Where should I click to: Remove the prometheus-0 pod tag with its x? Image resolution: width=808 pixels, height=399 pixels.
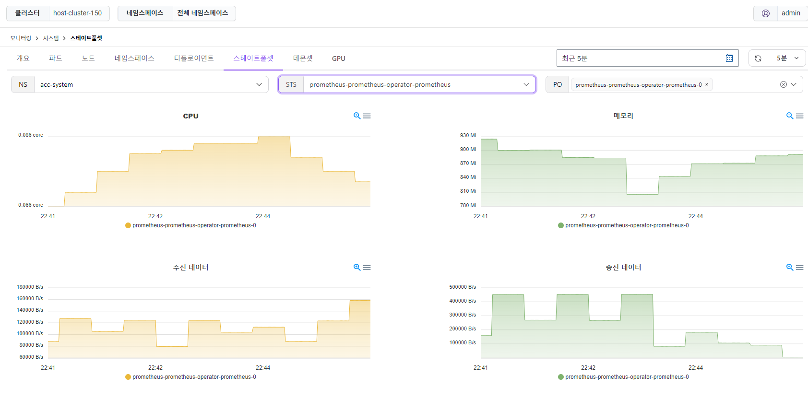pos(707,84)
